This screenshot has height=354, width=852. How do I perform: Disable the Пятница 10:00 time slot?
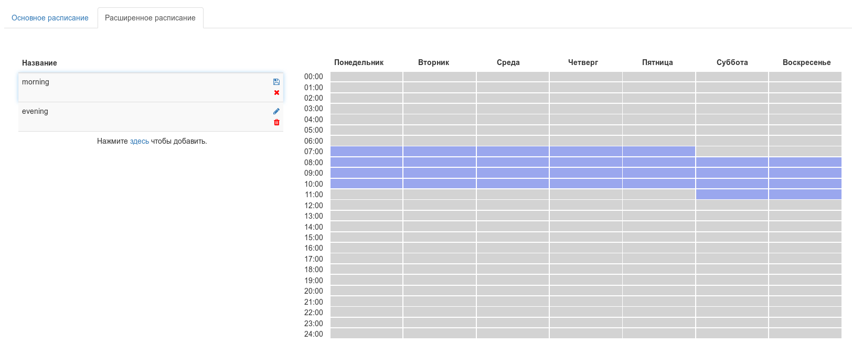(658, 184)
